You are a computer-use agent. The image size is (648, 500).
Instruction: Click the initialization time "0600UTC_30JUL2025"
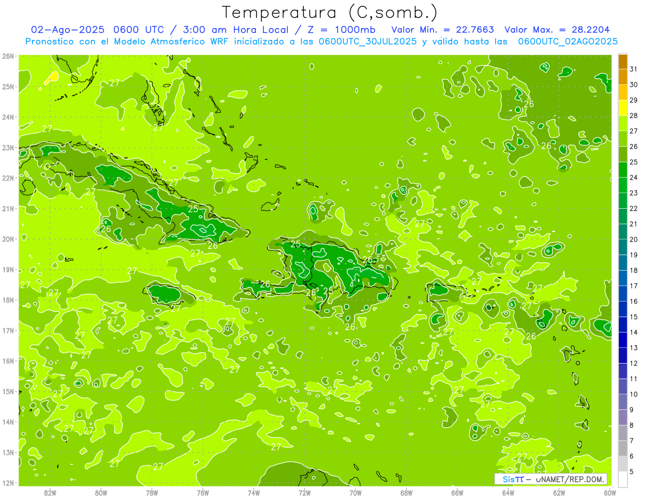[367, 42]
